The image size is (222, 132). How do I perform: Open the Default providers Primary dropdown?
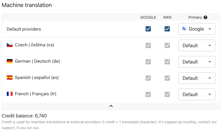tap(197, 29)
